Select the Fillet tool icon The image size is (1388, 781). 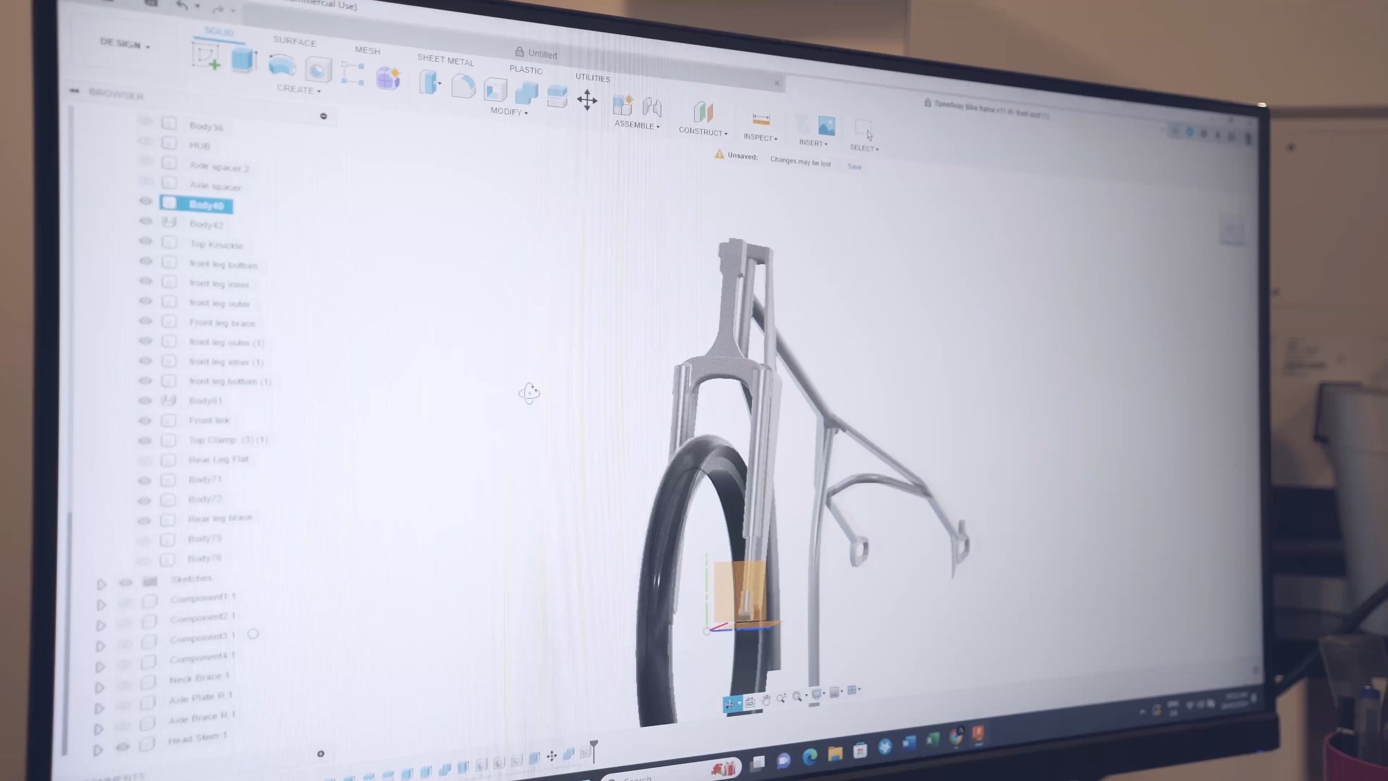pos(463,86)
